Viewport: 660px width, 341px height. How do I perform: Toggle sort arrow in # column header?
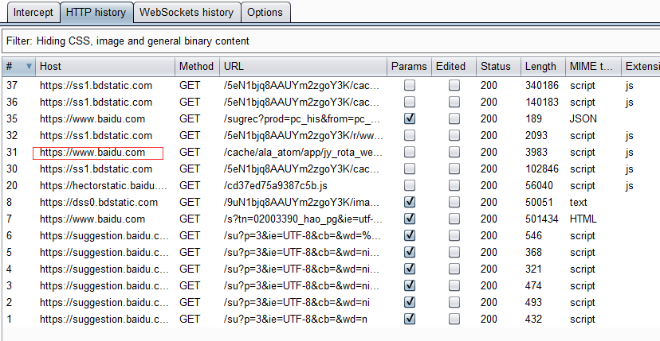pos(29,66)
